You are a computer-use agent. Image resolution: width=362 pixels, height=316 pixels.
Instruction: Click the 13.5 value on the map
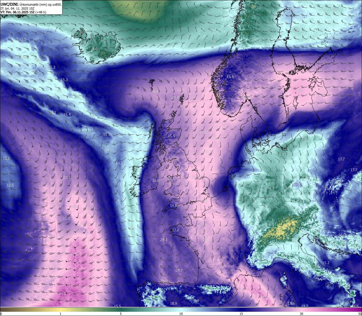(x=23, y=39)
